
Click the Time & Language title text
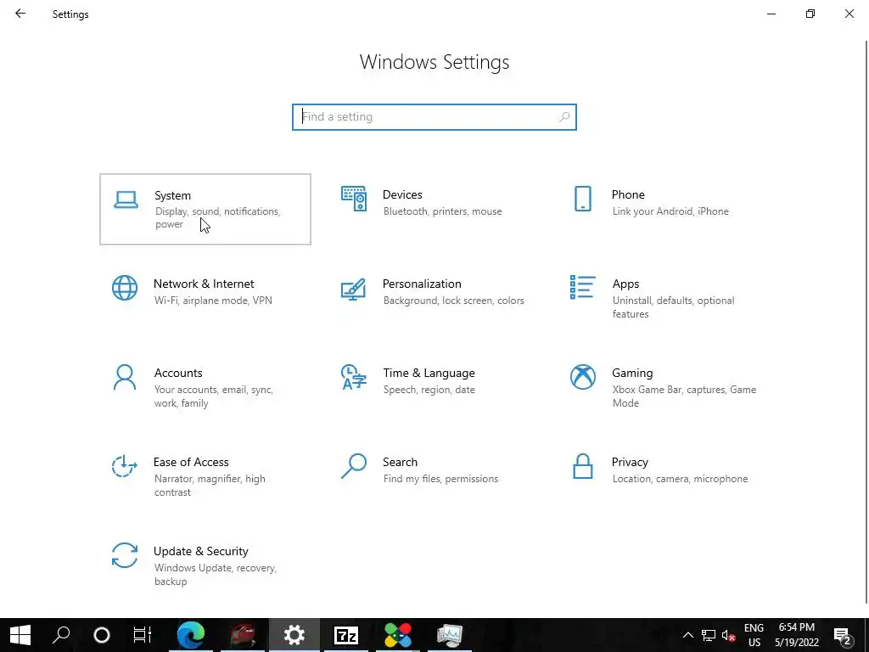[429, 374]
